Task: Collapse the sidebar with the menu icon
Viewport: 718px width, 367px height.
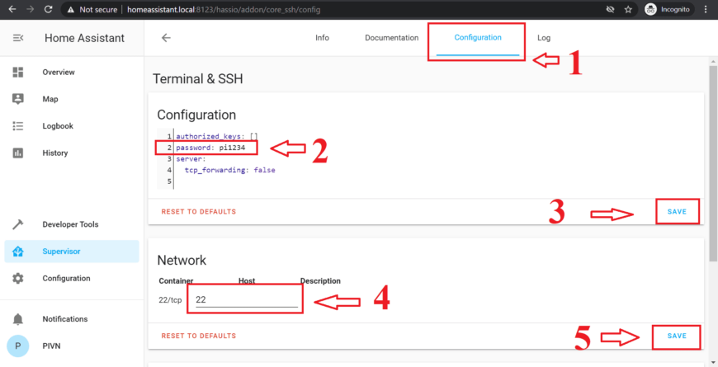Action: [18, 38]
